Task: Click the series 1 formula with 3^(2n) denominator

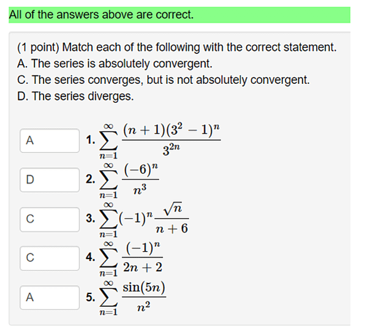Action: coord(160,141)
